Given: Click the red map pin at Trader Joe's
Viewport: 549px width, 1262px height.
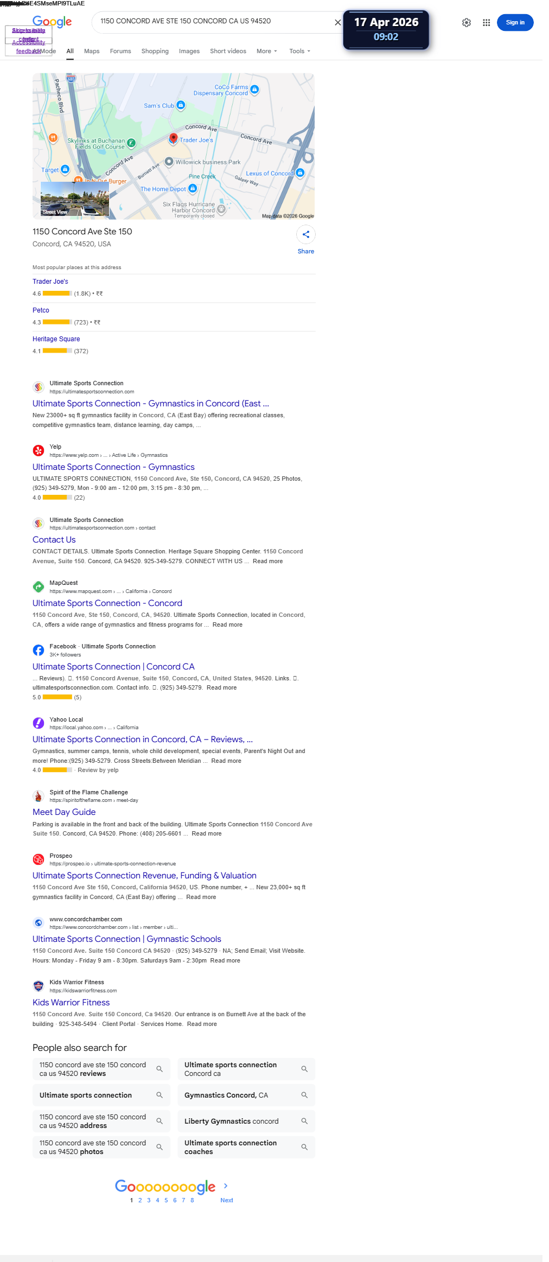Looking at the screenshot, I should click(173, 139).
